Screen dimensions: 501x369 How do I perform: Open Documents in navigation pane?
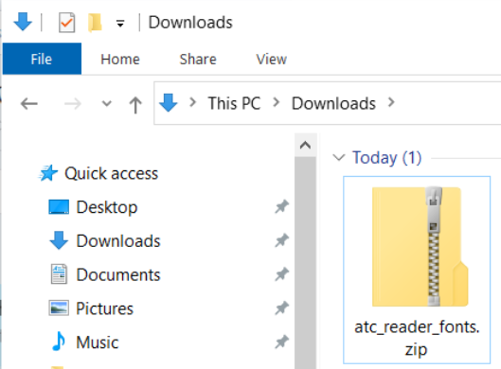[118, 274]
